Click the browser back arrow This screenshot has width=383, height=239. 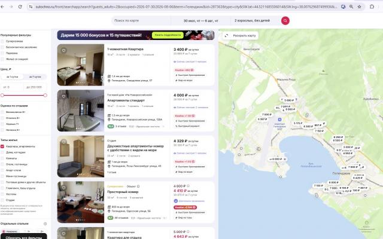coord(2,7)
